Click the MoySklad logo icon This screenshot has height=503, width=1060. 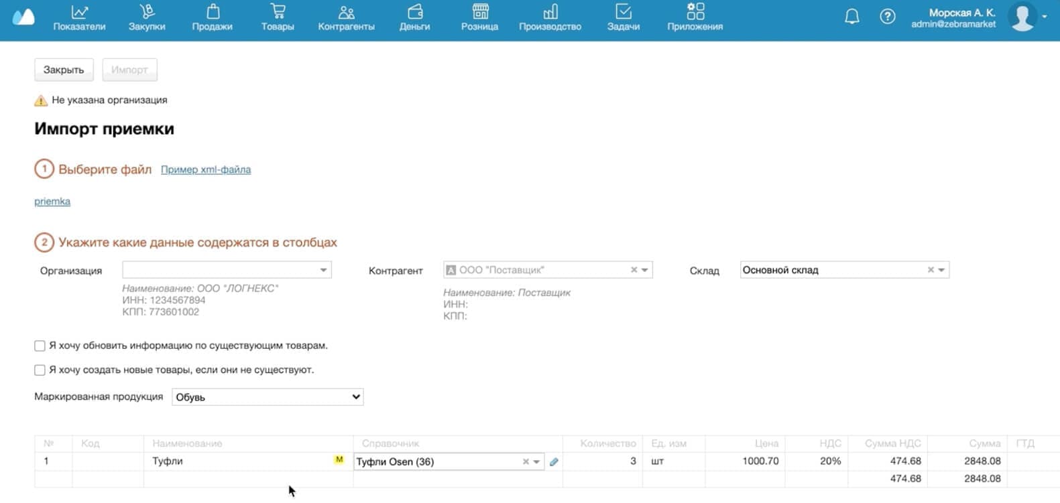[x=23, y=17]
